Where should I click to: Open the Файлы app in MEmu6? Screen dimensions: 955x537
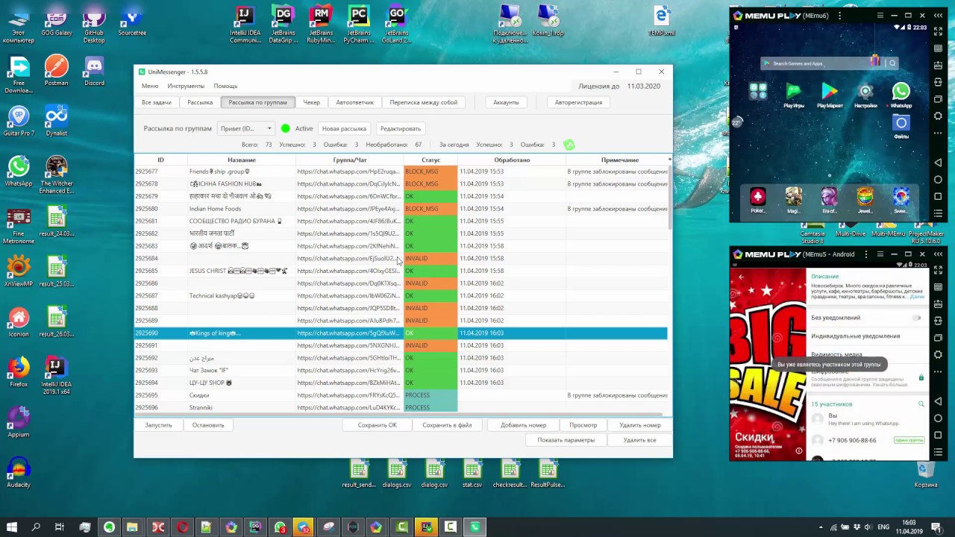click(x=901, y=124)
